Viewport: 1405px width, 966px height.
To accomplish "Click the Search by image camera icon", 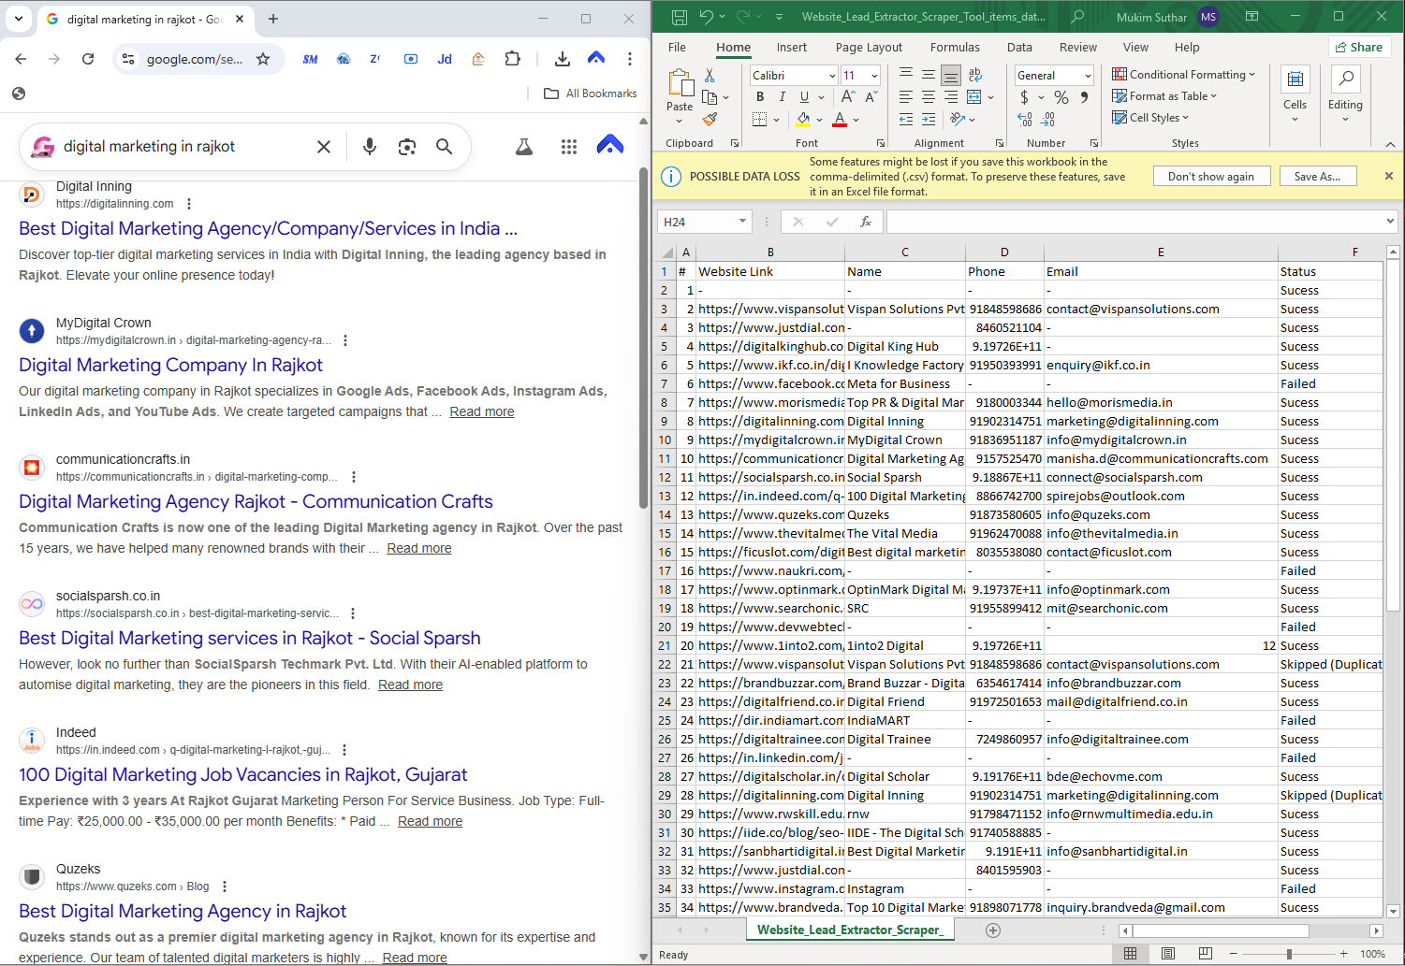I will (407, 147).
